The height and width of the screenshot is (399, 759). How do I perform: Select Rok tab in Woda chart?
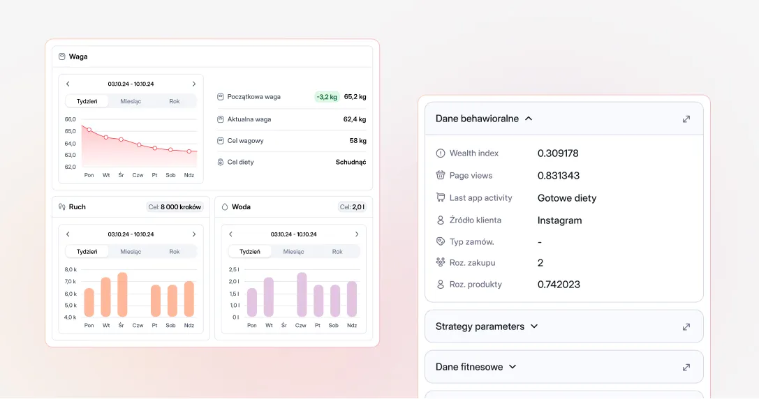337,252
